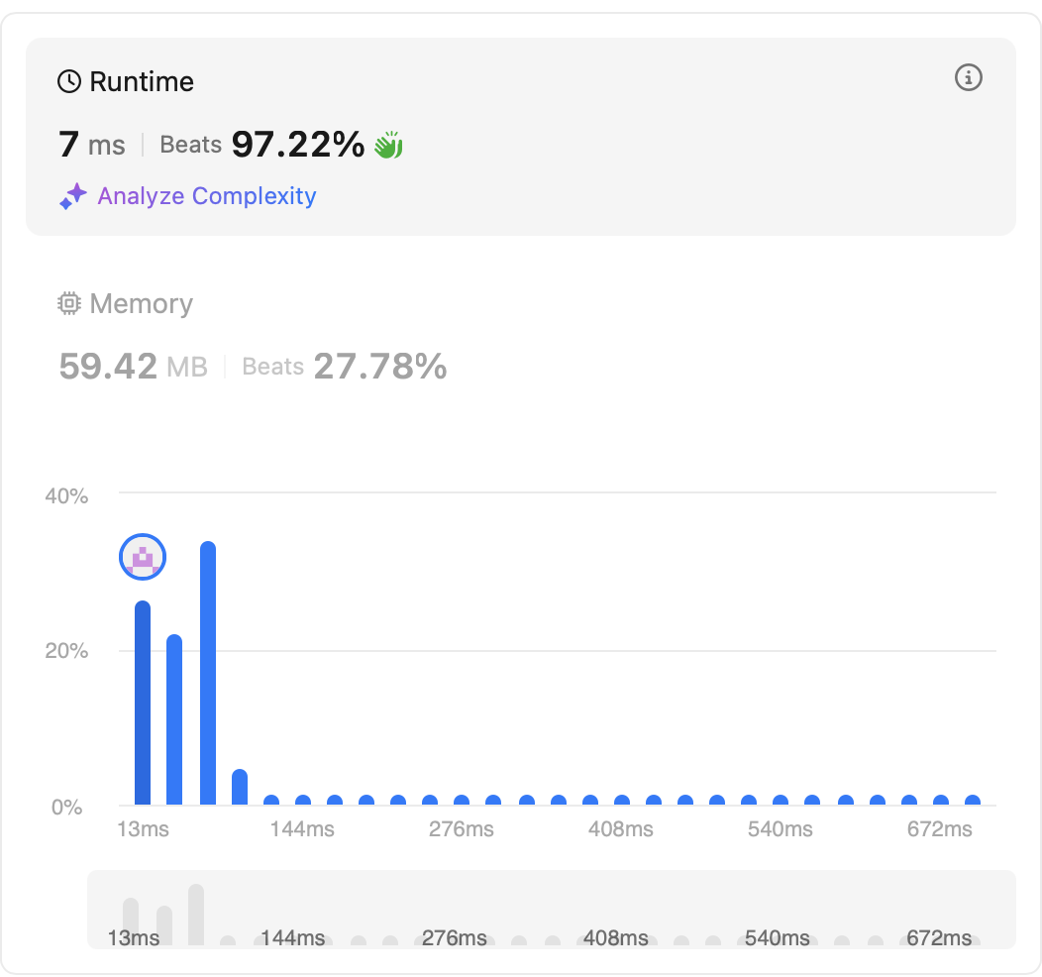The width and height of the screenshot is (1042, 977).
Task: Click the tallest gray bar in overview strip
Action: click(x=196, y=914)
